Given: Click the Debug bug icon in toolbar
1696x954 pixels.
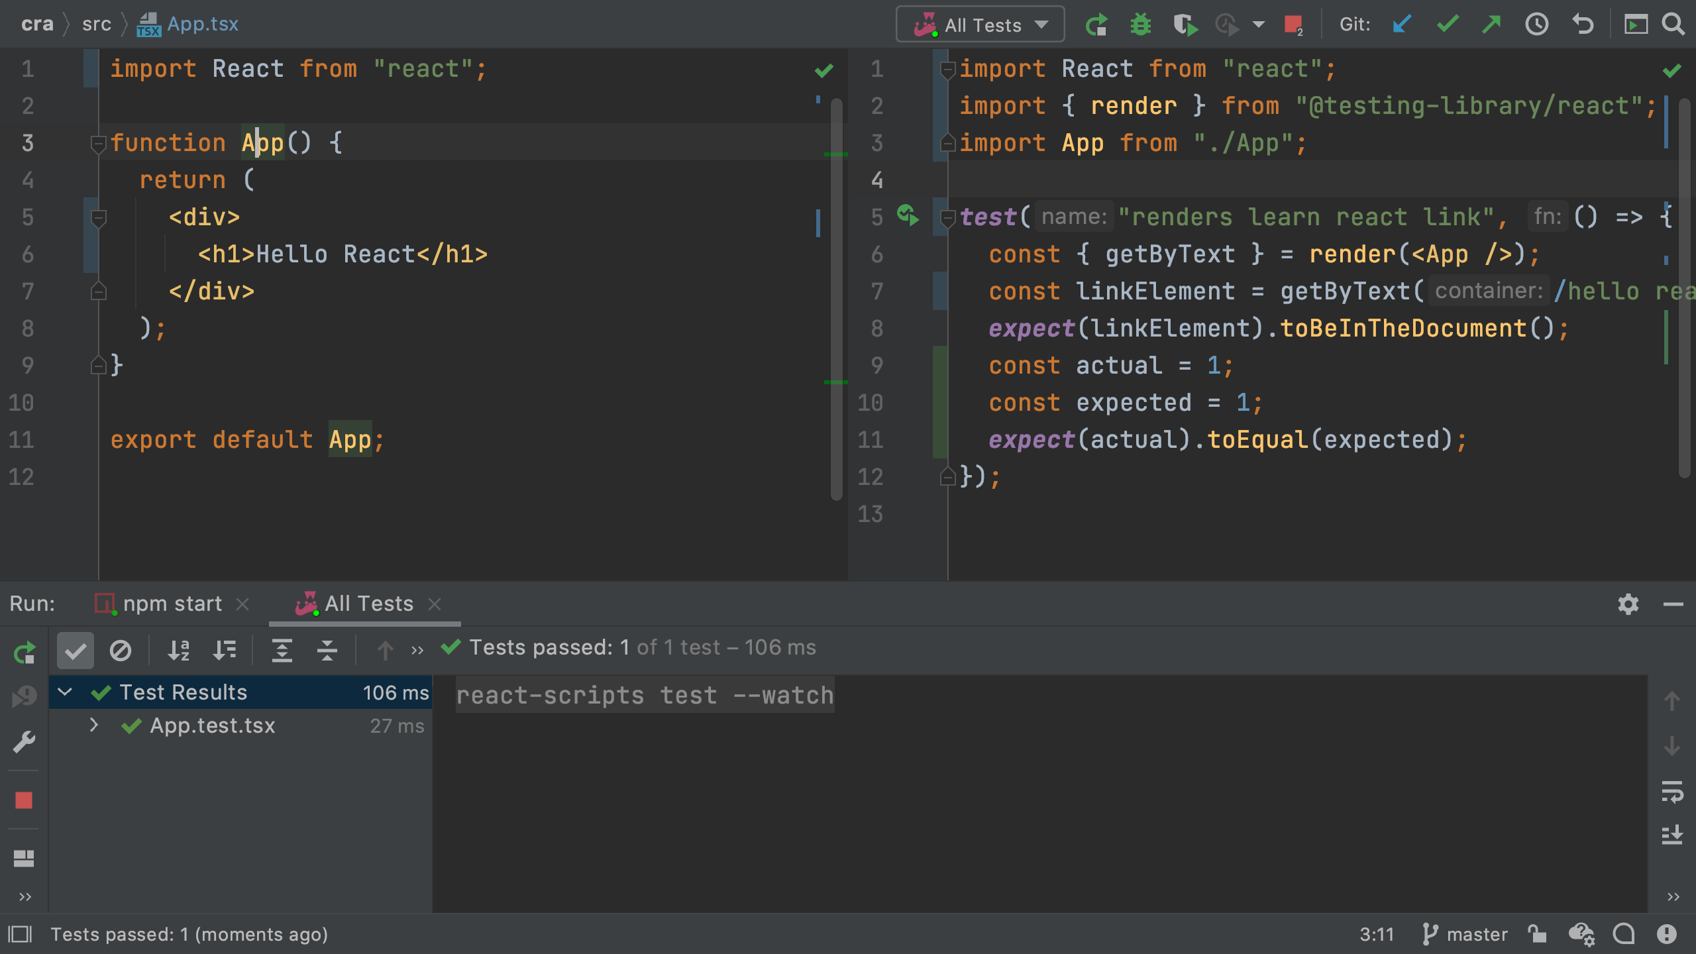Looking at the screenshot, I should [1140, 25].
